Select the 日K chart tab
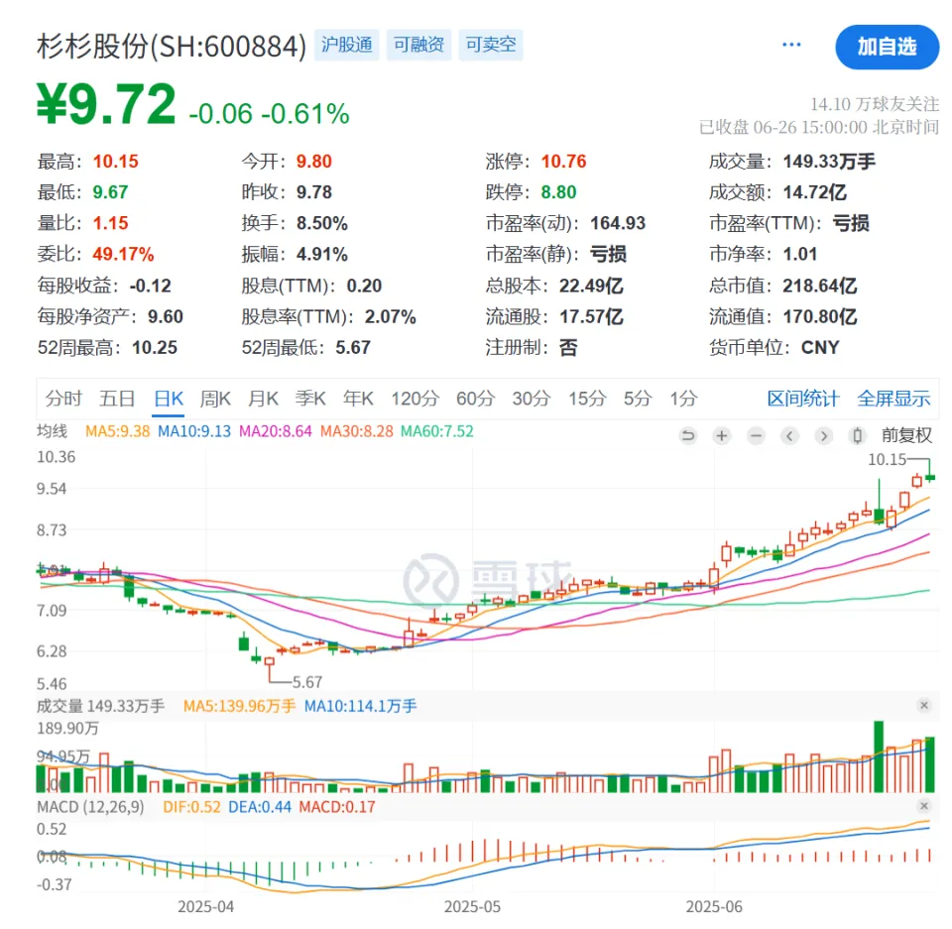The height and width of the screenshot is (929, 952). click(x=169, y=399)
